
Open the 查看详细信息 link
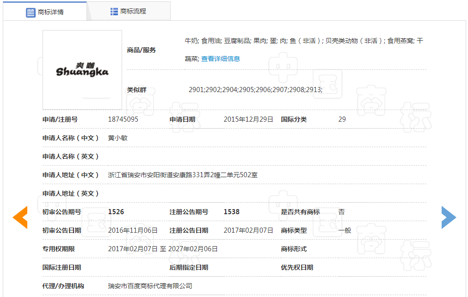(221, 59)
